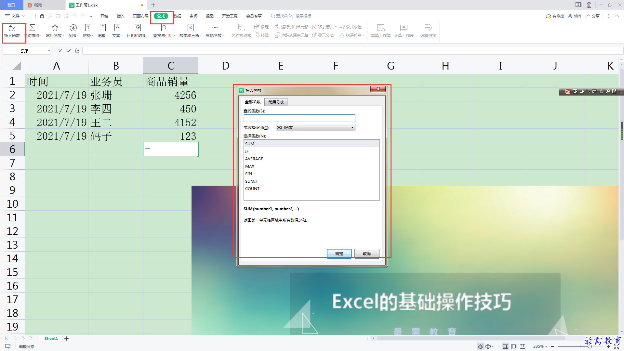Click Edit Links (编辑链接)
624x351 pixels.
click(428, 31)
